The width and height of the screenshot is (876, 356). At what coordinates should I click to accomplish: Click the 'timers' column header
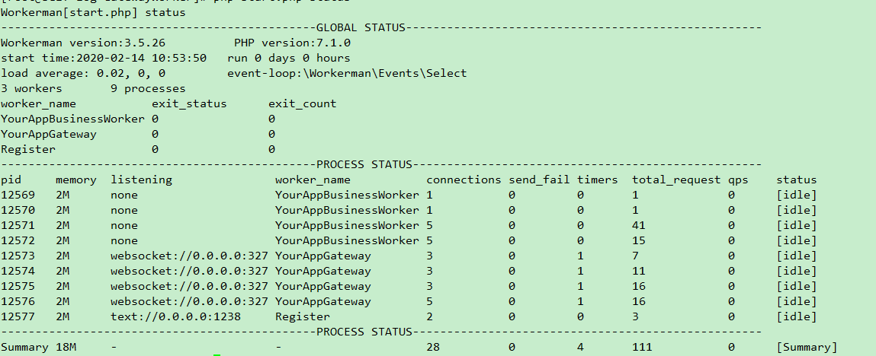597,180
